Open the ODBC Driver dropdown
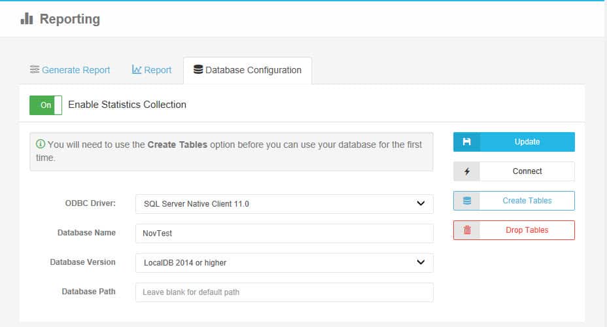Image resolution: width=607 pixels, height=327 pixels. click(x=284, y=204)
